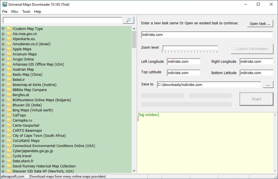
Task: Expand the City of Cape Town node
Action: click(3, 136)
